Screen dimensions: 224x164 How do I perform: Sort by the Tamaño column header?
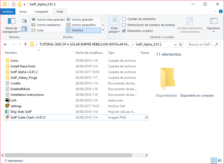pos(144,53)
